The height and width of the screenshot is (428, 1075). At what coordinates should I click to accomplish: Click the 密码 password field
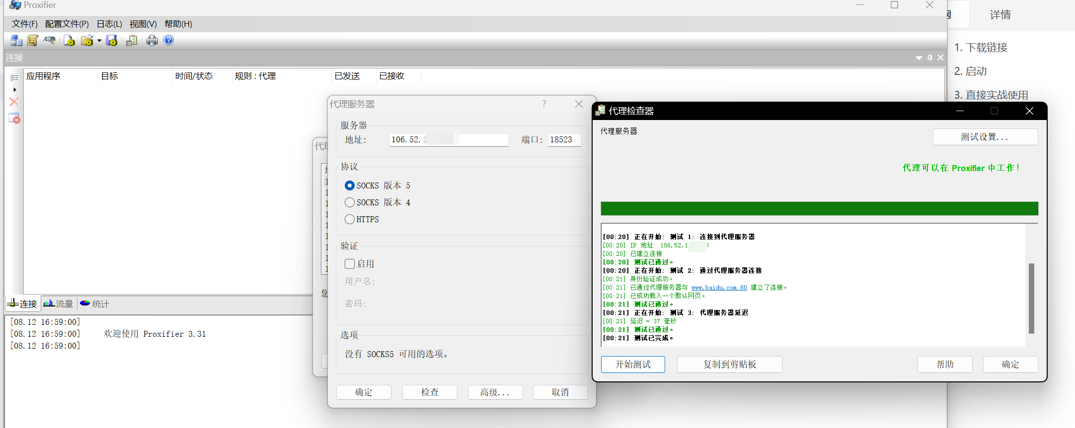coord(428,304)
